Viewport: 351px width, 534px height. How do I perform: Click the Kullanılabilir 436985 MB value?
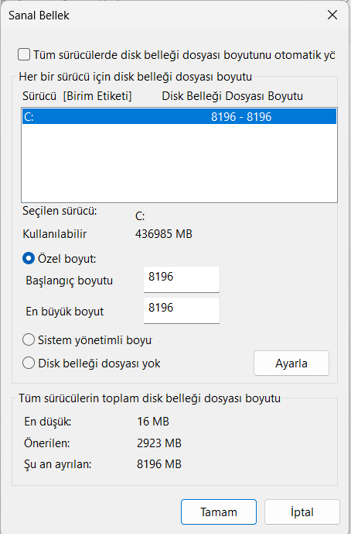[164, 234]
